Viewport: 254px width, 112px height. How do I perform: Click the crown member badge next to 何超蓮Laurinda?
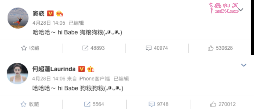[91, 69]
